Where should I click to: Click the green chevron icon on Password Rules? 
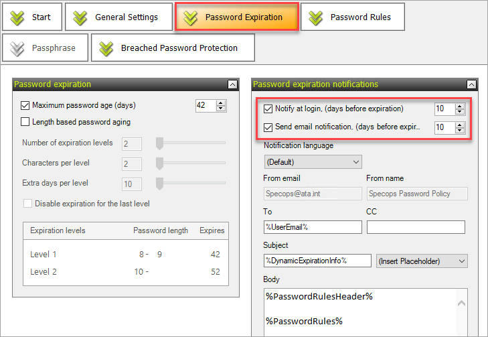[316, 17]
